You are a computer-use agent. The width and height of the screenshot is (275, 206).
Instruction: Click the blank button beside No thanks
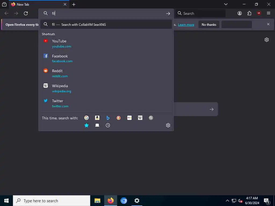coord(237,24)
